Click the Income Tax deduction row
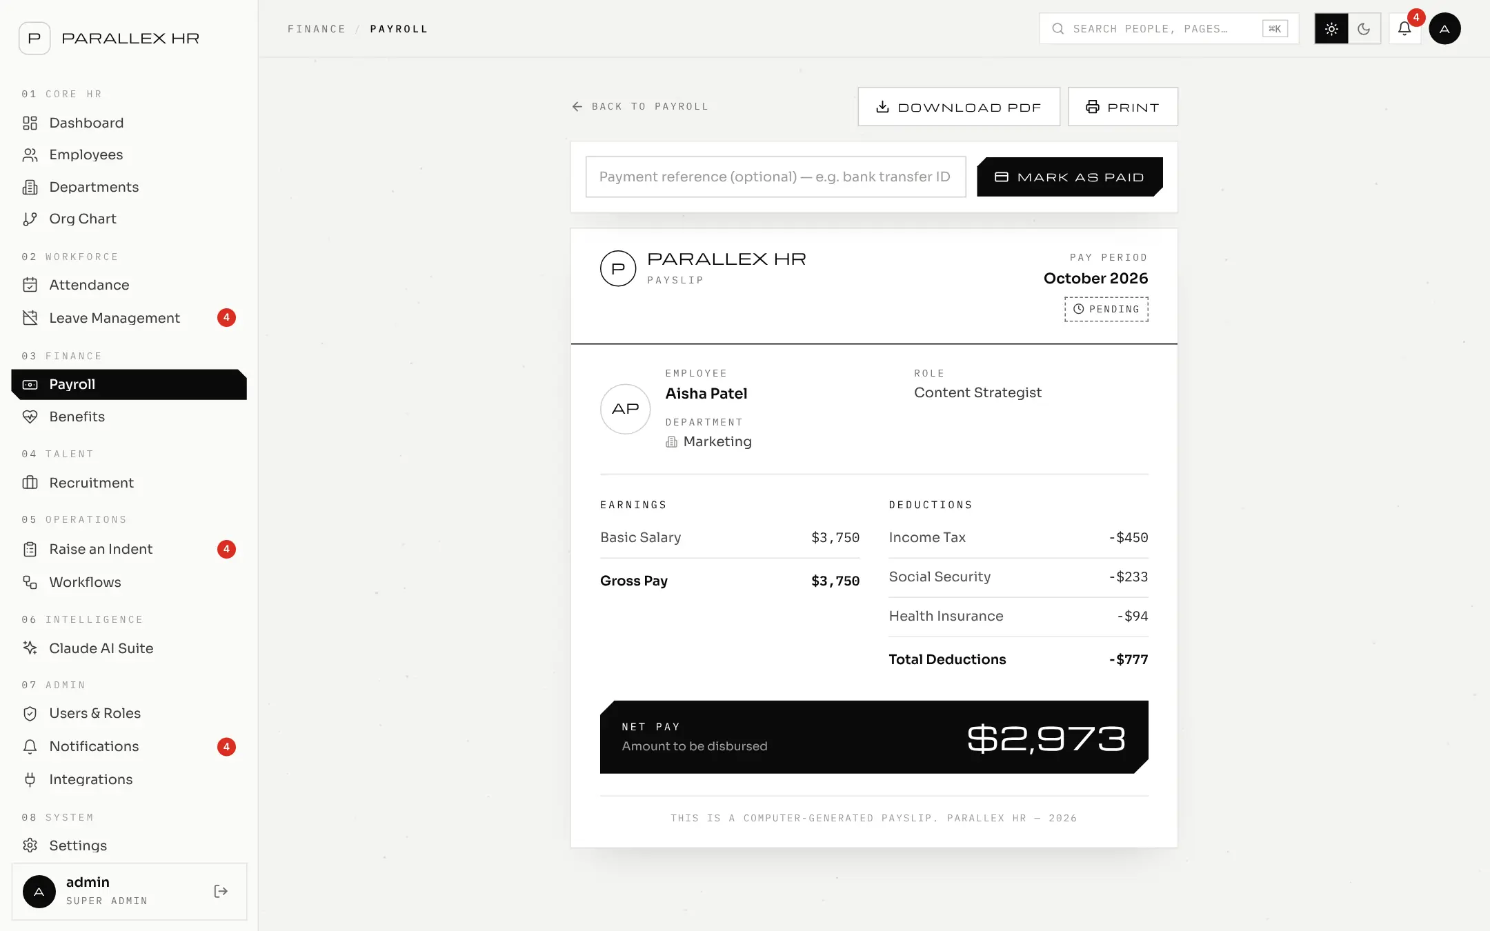 pyautogui.click(x=1018, y=538)
